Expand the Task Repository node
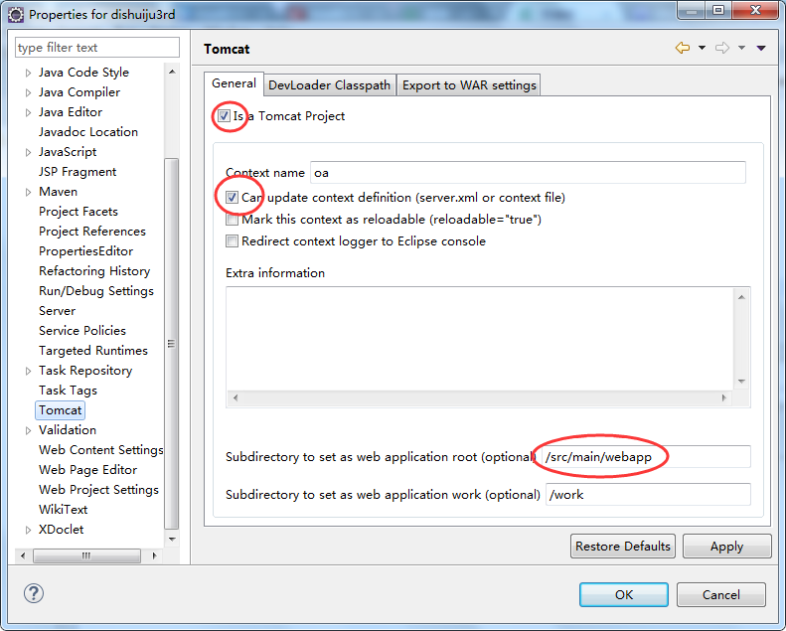This screenshot has width=786, height=631. 28,371
